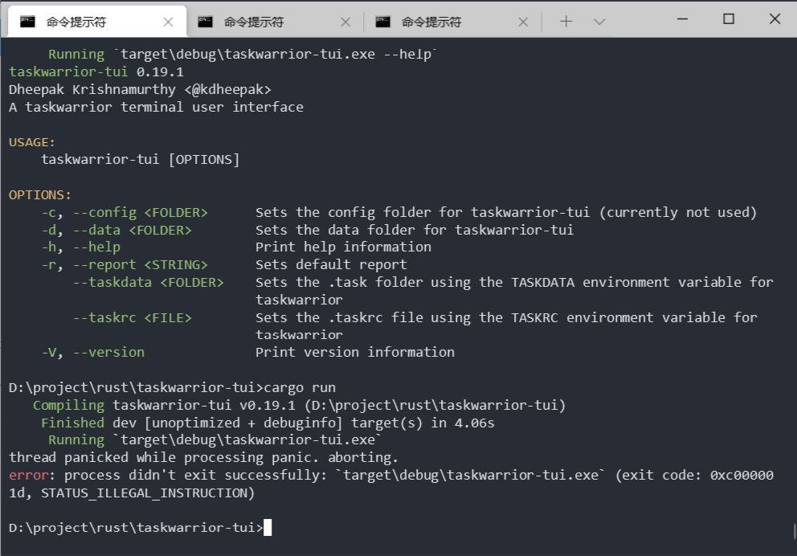Viewport: 797px width, 556px height.
Task: Click the Command Prompt icon on the first tab
Action: pyautogui.click(x=29, y=21)
